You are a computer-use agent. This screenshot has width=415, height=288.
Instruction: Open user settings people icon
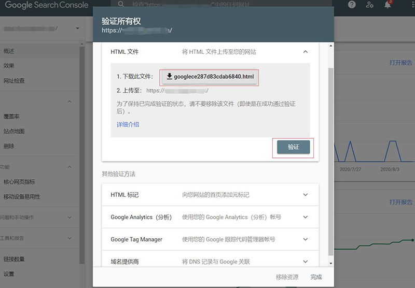(x=369, y=5)
